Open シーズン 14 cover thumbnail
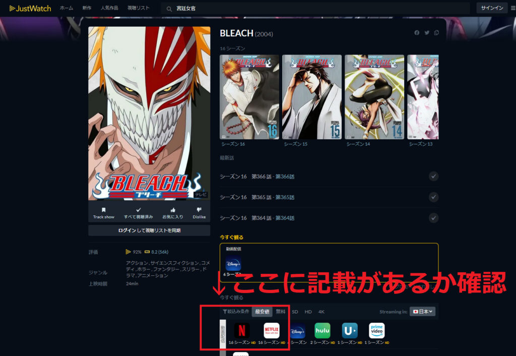This screenshot has width=516, height=356. [x=374, y=97]
